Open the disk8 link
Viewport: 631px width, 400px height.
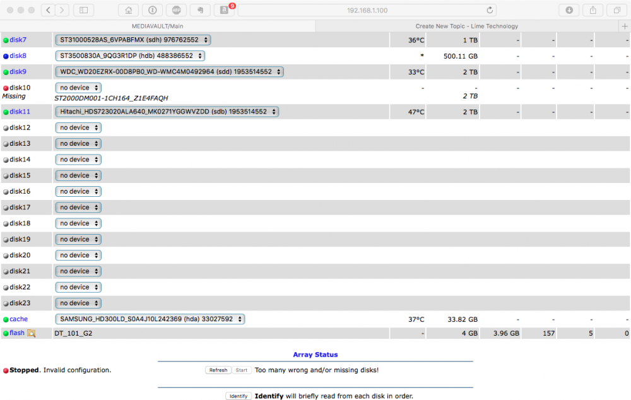[x=18, y=56]
